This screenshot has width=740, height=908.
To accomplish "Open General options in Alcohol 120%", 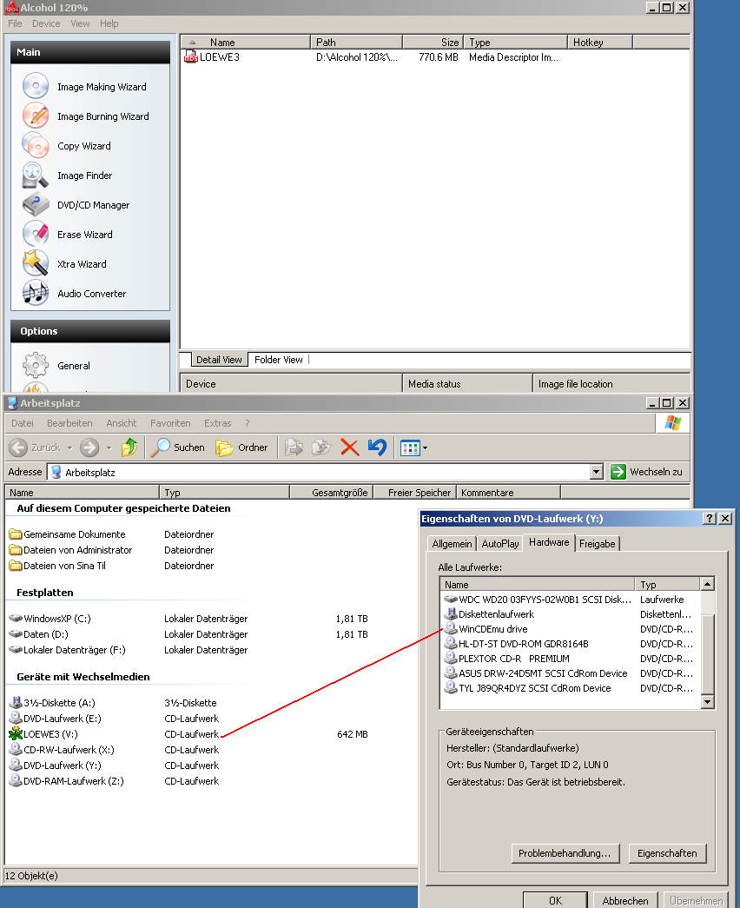I will pos(56,366).
